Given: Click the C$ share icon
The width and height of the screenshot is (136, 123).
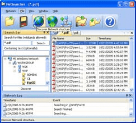Looking at the screenshot, I should (x=24, y=79).
